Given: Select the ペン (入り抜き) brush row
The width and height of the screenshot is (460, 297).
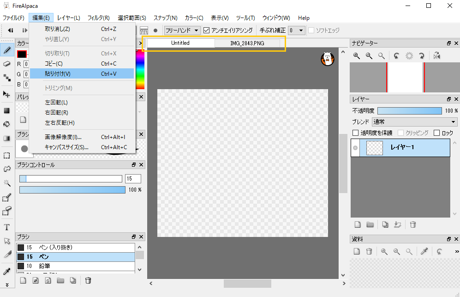Looking at the screenshot, I should tap(76, 248).
